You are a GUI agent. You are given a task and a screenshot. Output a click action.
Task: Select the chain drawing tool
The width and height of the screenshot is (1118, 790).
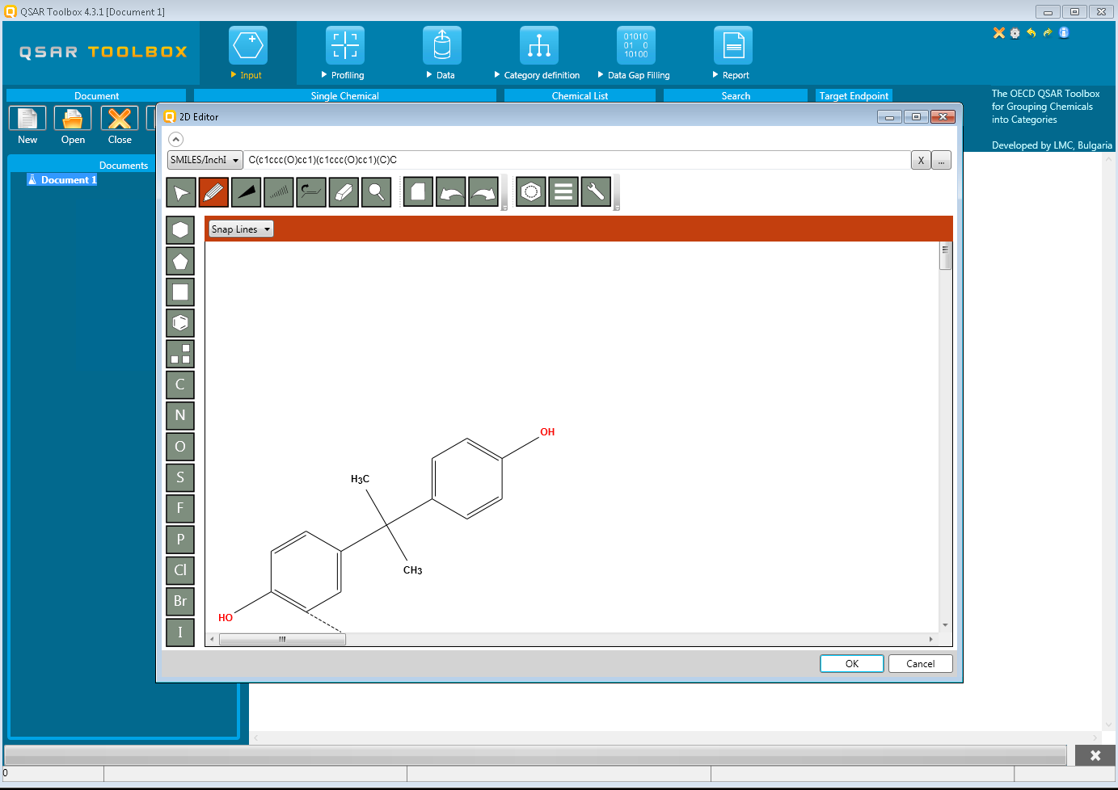coord(311,192)
